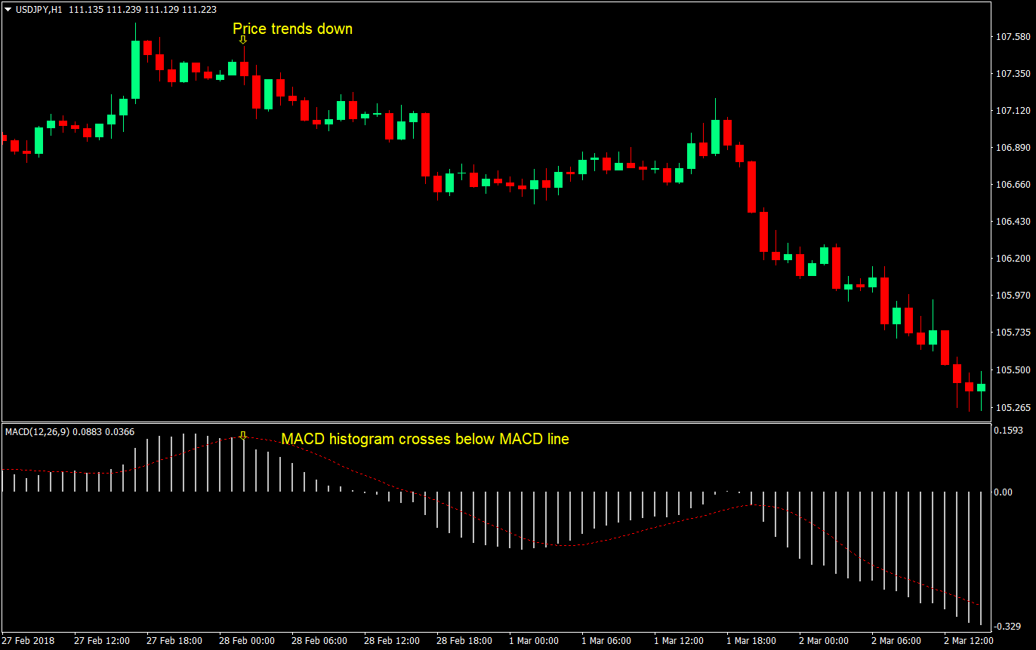1036x650 pixels.
Task: Click the 28 Feb 00:00 time label
Action: coord(247,640)
